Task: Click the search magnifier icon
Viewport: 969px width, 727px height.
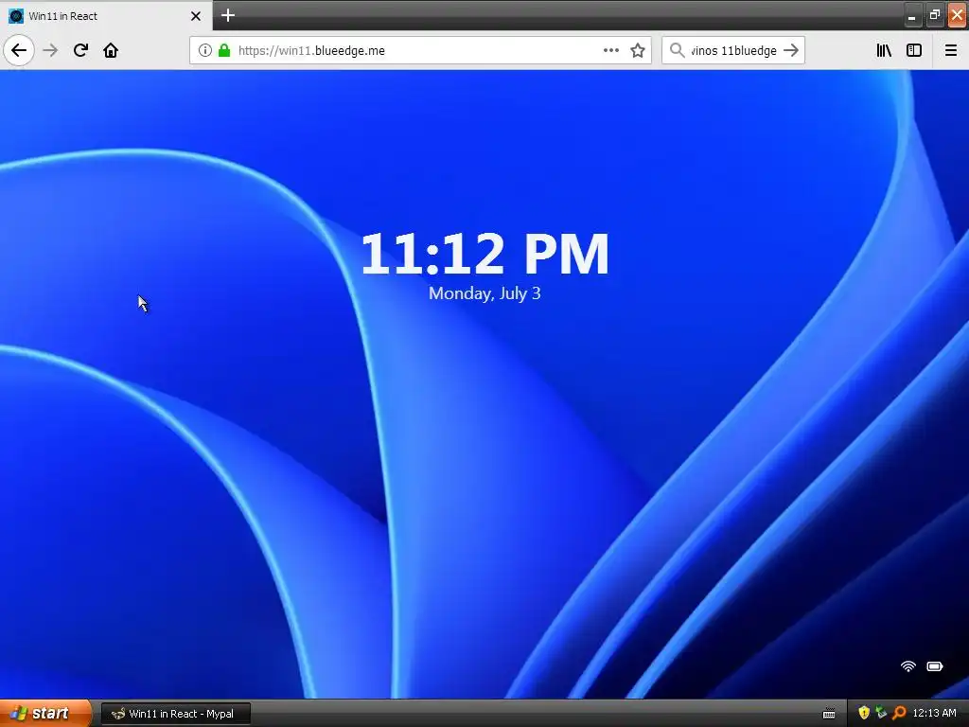Action: [x=677, y=50]
